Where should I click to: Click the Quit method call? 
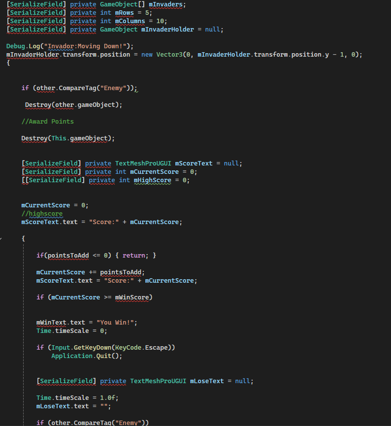point(103,356)
